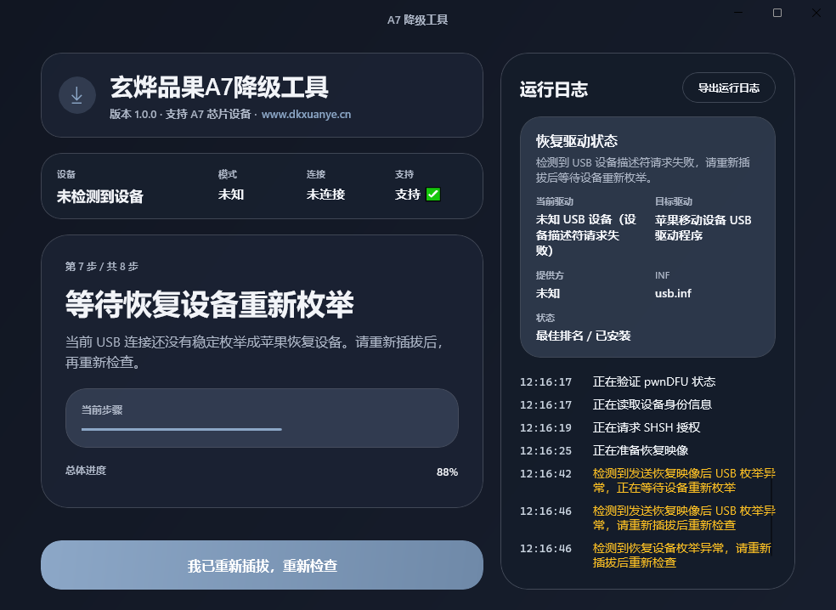This screenshot has height=610, width=836.
Task: Minimize the A7 降级工具 window
Action: click(738, 13)
